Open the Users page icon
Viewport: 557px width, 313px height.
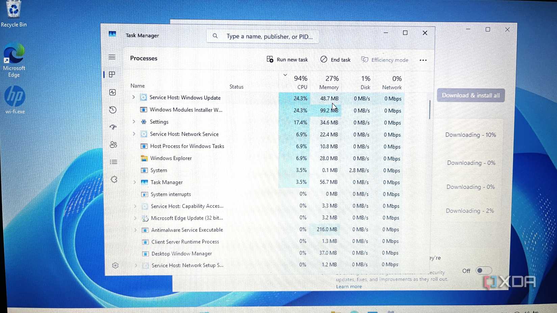click(113, 145)
